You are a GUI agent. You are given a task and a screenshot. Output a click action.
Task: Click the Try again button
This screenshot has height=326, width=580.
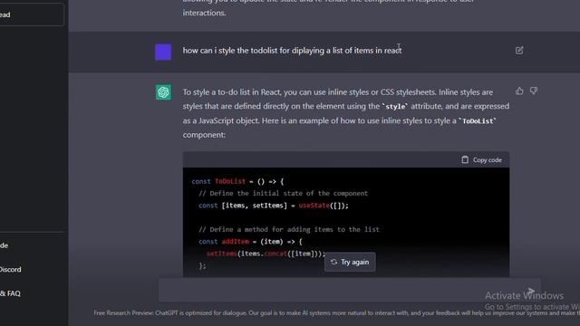(x=350, y=262)
